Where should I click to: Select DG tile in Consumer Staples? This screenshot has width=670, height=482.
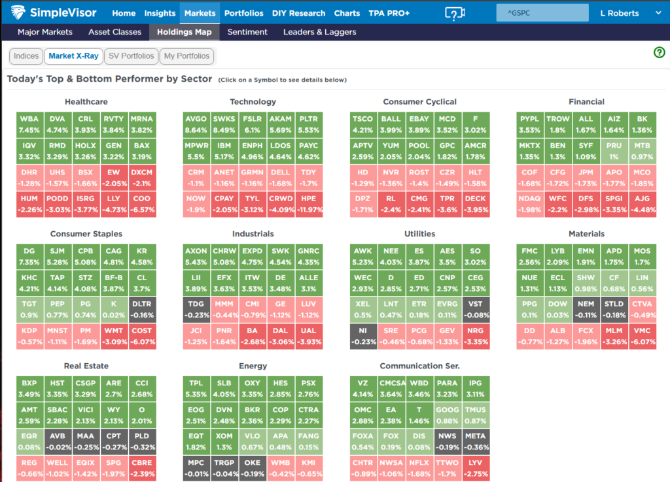click(29, 257)
